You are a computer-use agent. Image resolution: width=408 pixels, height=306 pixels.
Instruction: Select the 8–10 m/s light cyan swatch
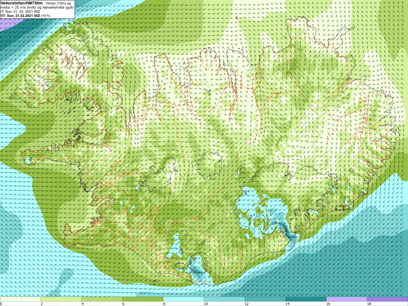coord(184,299)
